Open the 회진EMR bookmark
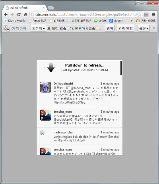The image size is (159, 184). pos(57,21)
